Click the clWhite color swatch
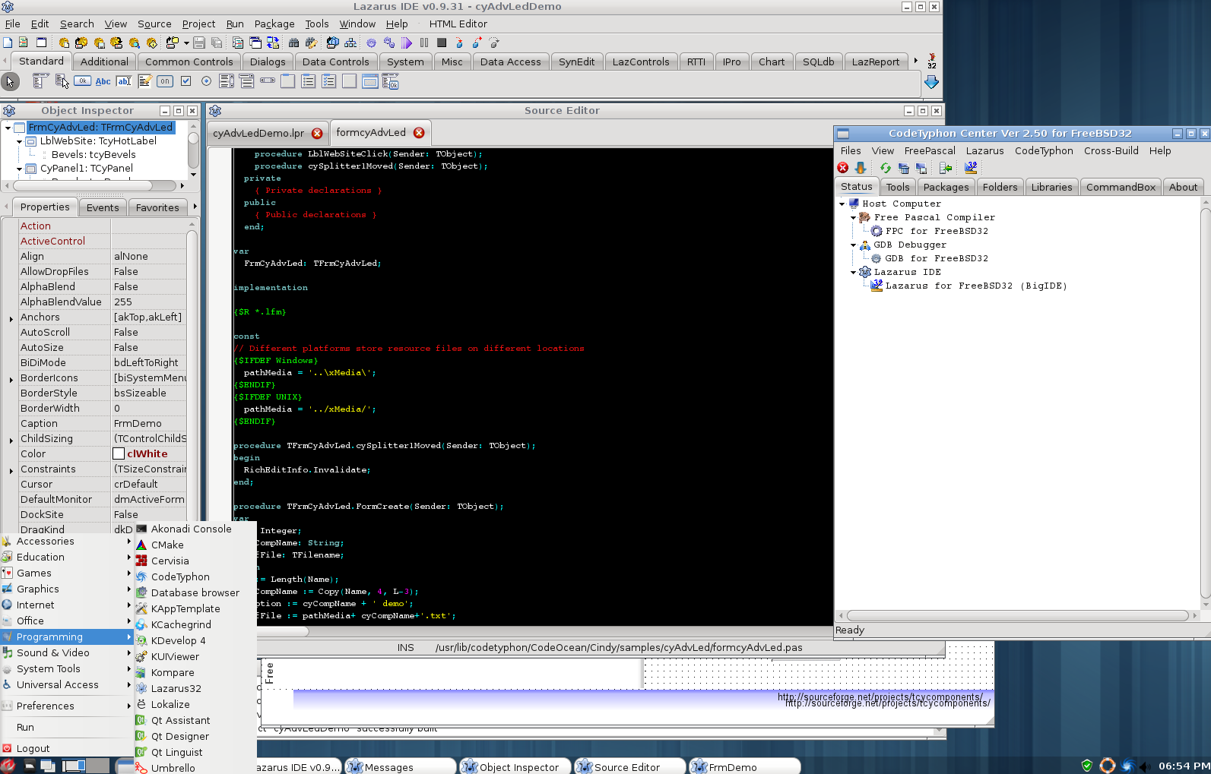Viewport: 1211px width, 774px height. click(119, 453)
